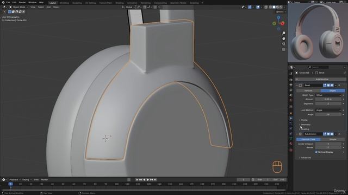Open the viewport Options dropdown
This screenshot has height=195, width=348.
(x=281, y=12)
